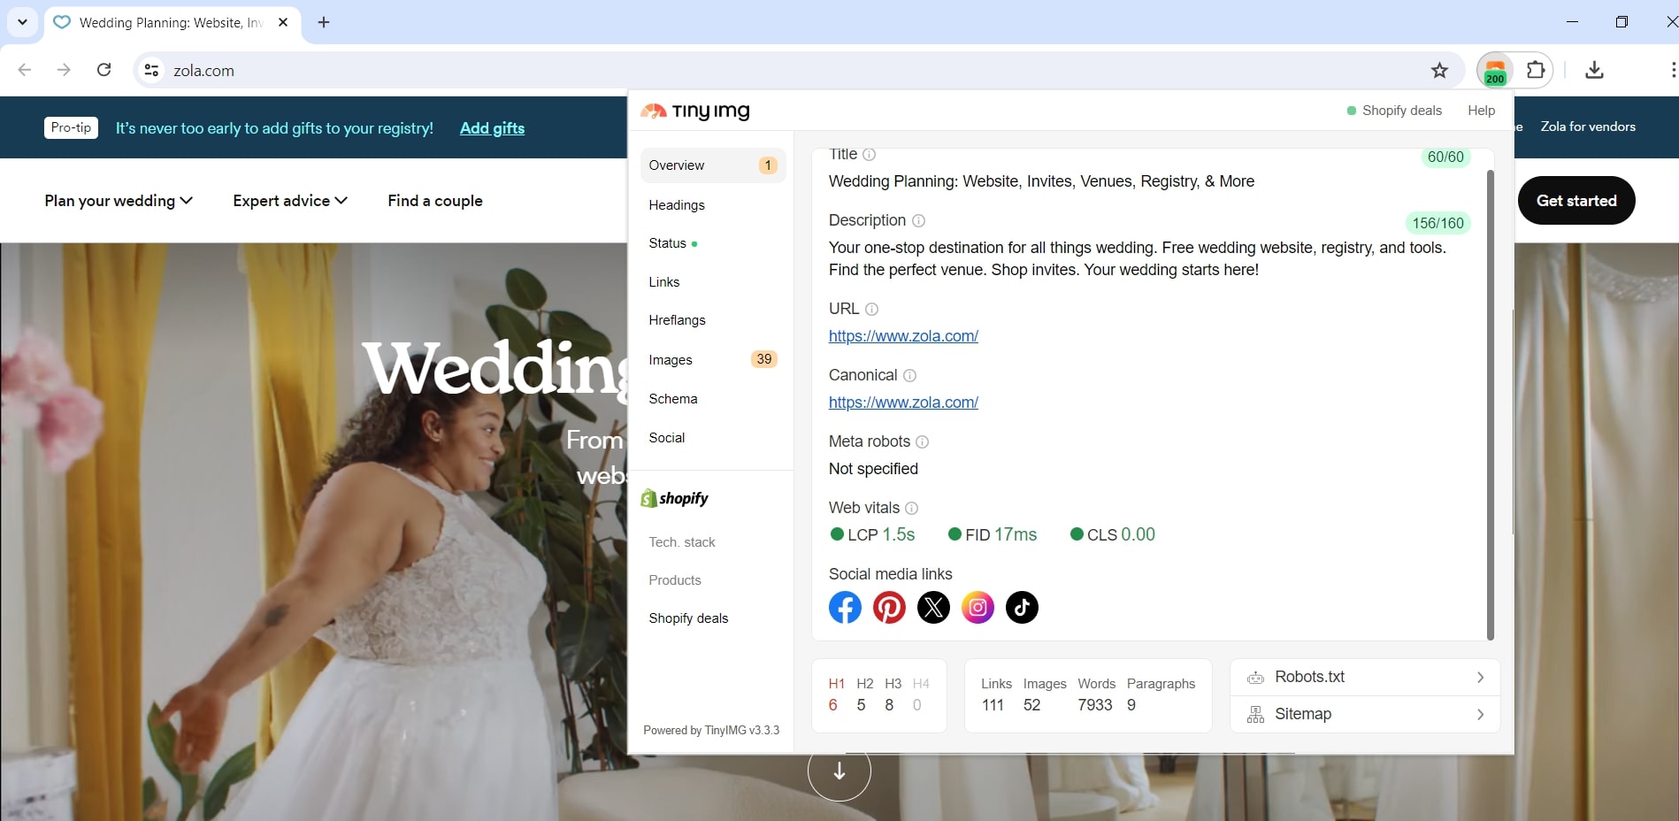The image size is (1679, 821).
Task: Open the canonical https://www.zola.com/ link
Action: tap(902, 403)
